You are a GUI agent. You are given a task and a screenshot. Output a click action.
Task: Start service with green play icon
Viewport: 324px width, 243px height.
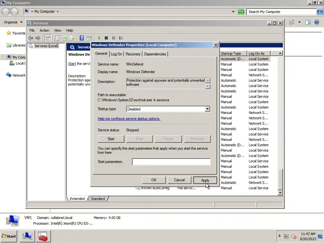click(x=99, y=38)
